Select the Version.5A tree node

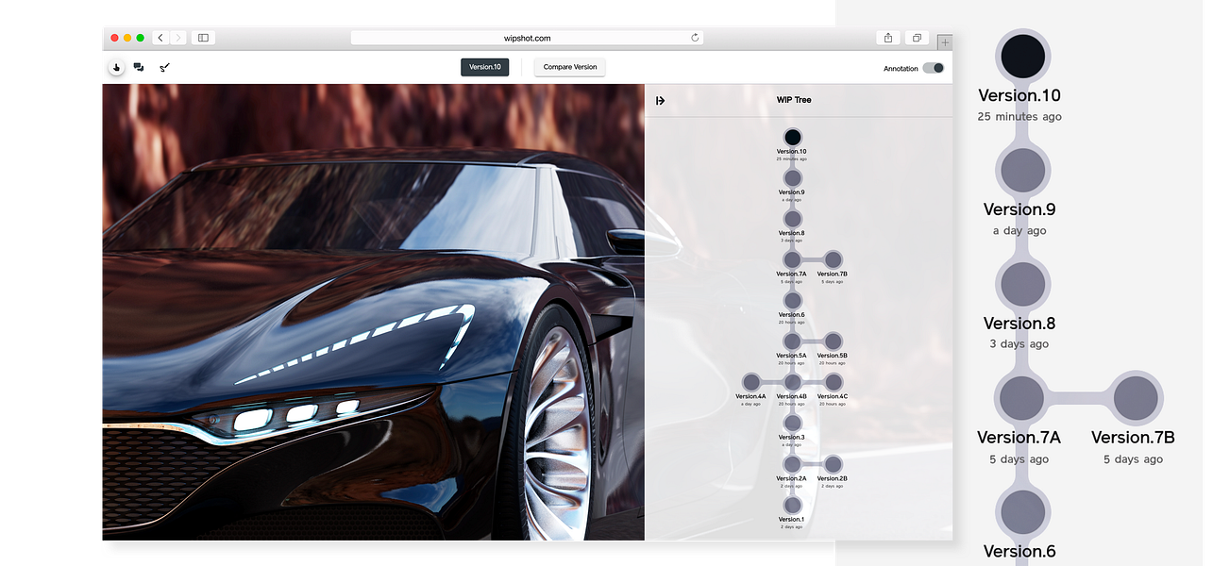click(x=792, y=341)
